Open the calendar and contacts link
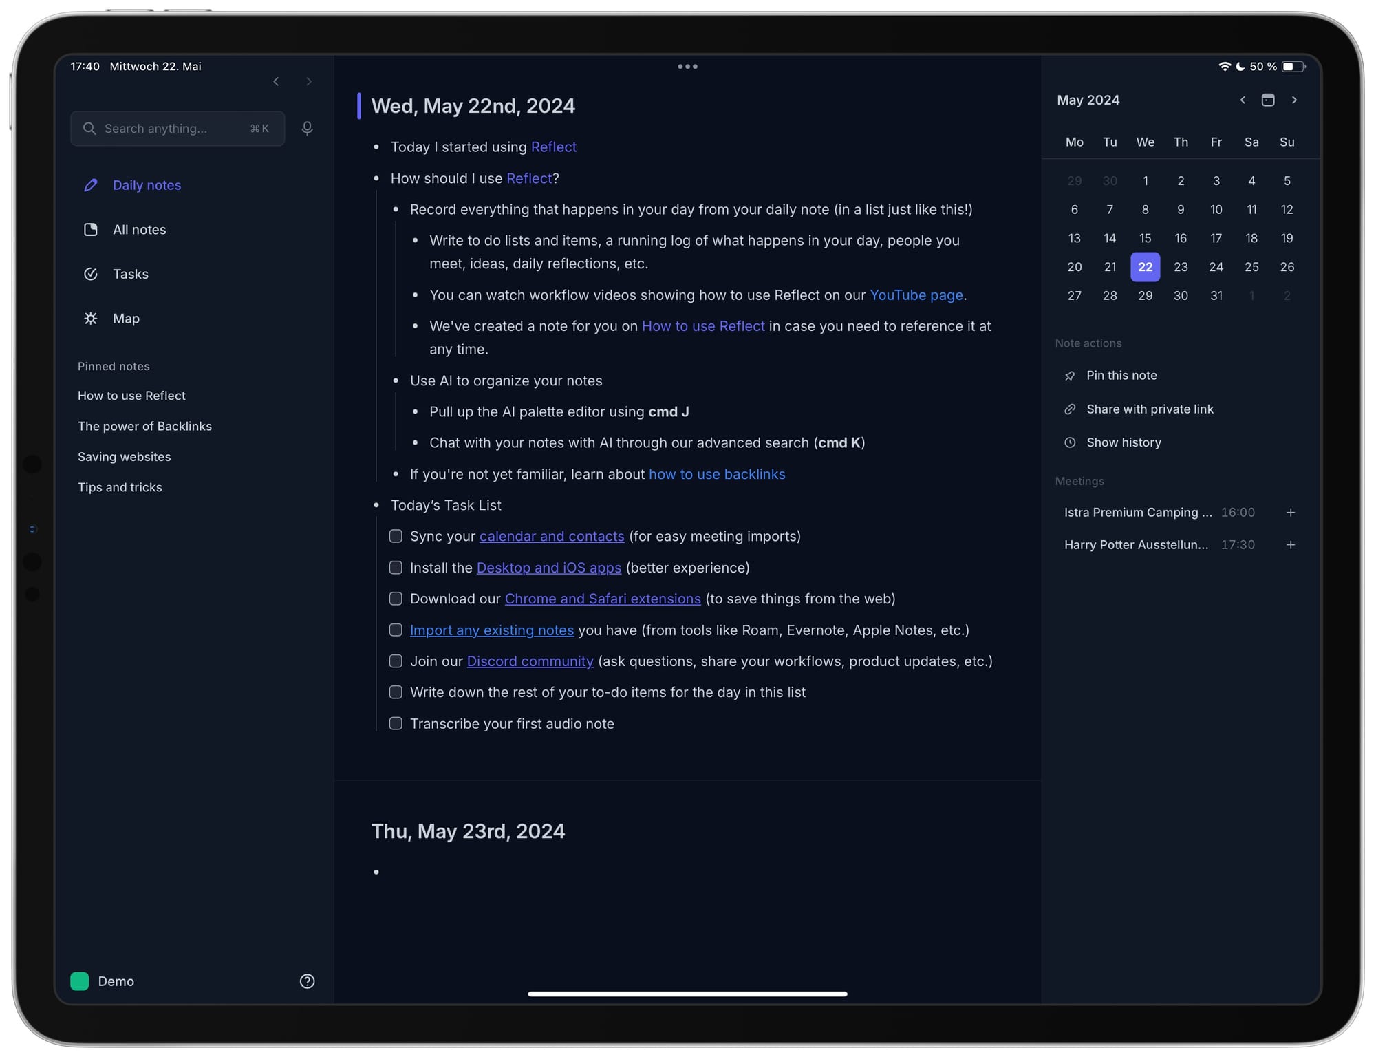 (552, 536)
